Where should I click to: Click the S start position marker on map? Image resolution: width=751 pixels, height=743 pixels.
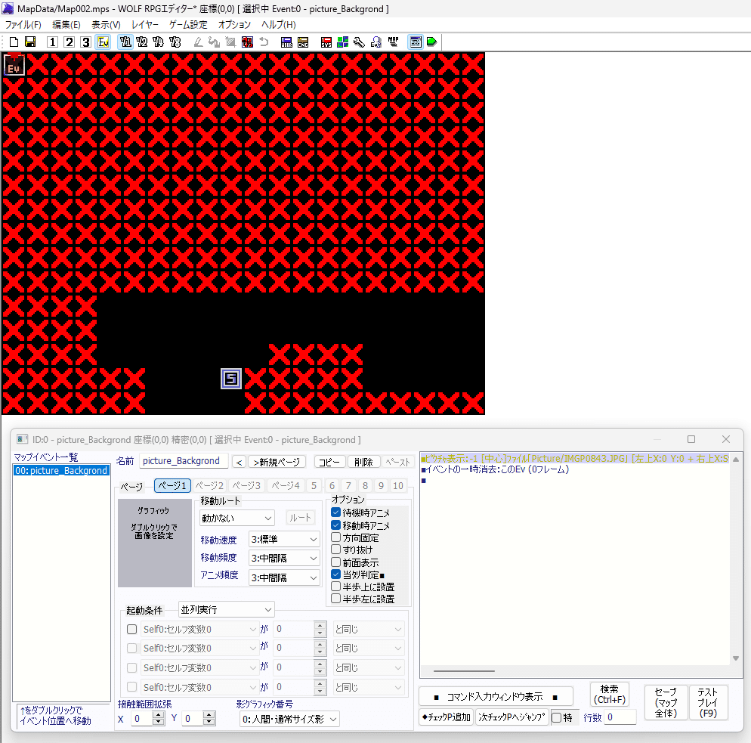(x=231, y=379)
